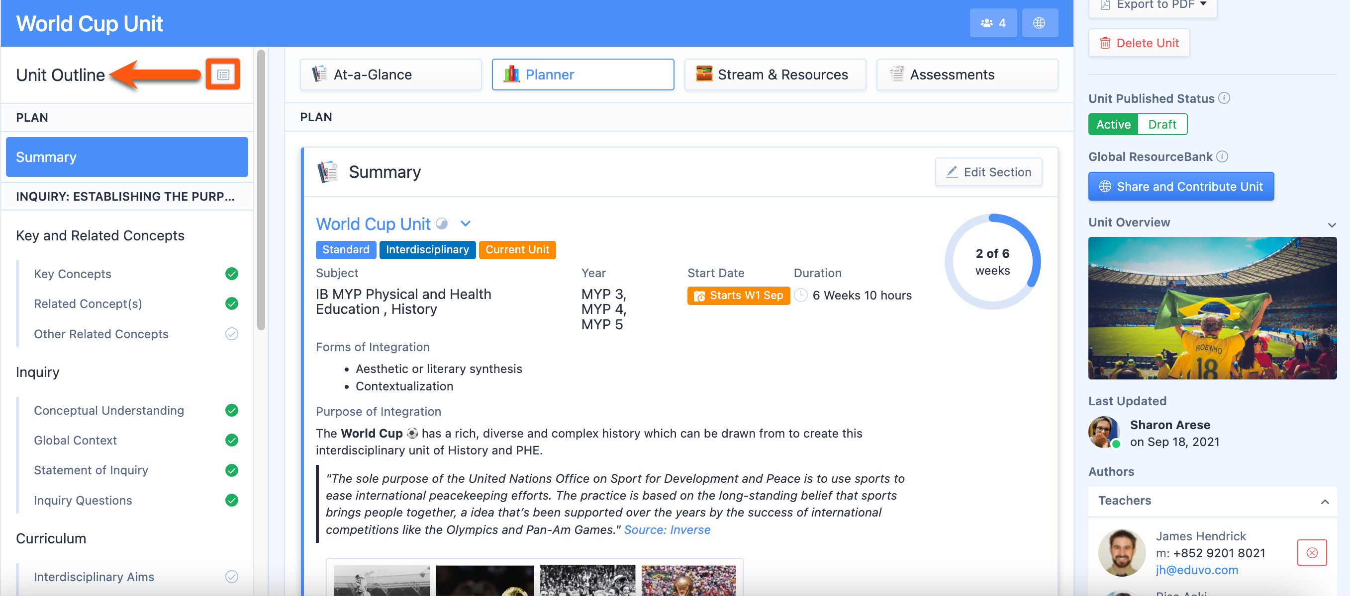Click info icon next to Unit Published Status

point(1224,98)
